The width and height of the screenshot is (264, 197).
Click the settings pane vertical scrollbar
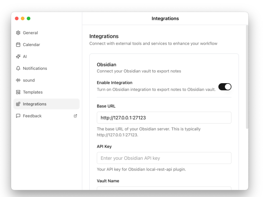pos(247,77)
